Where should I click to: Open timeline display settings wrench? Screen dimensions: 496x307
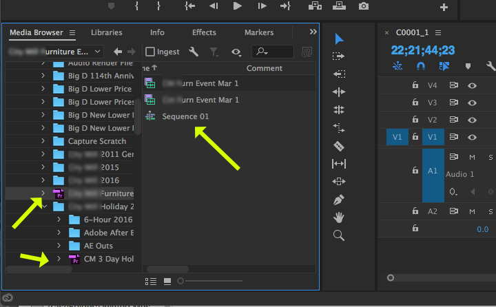pos(490,66)
